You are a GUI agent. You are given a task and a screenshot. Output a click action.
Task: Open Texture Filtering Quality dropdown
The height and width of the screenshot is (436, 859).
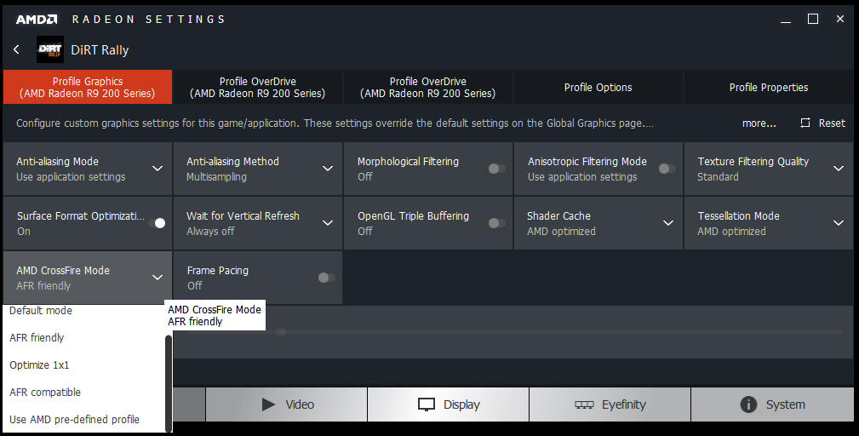839,169
